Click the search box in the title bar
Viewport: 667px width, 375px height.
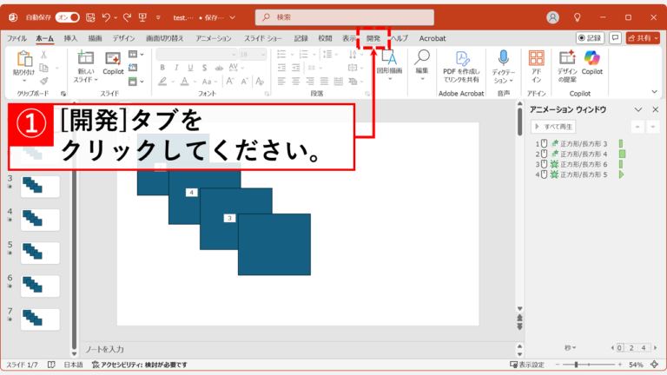pos(345,17)
